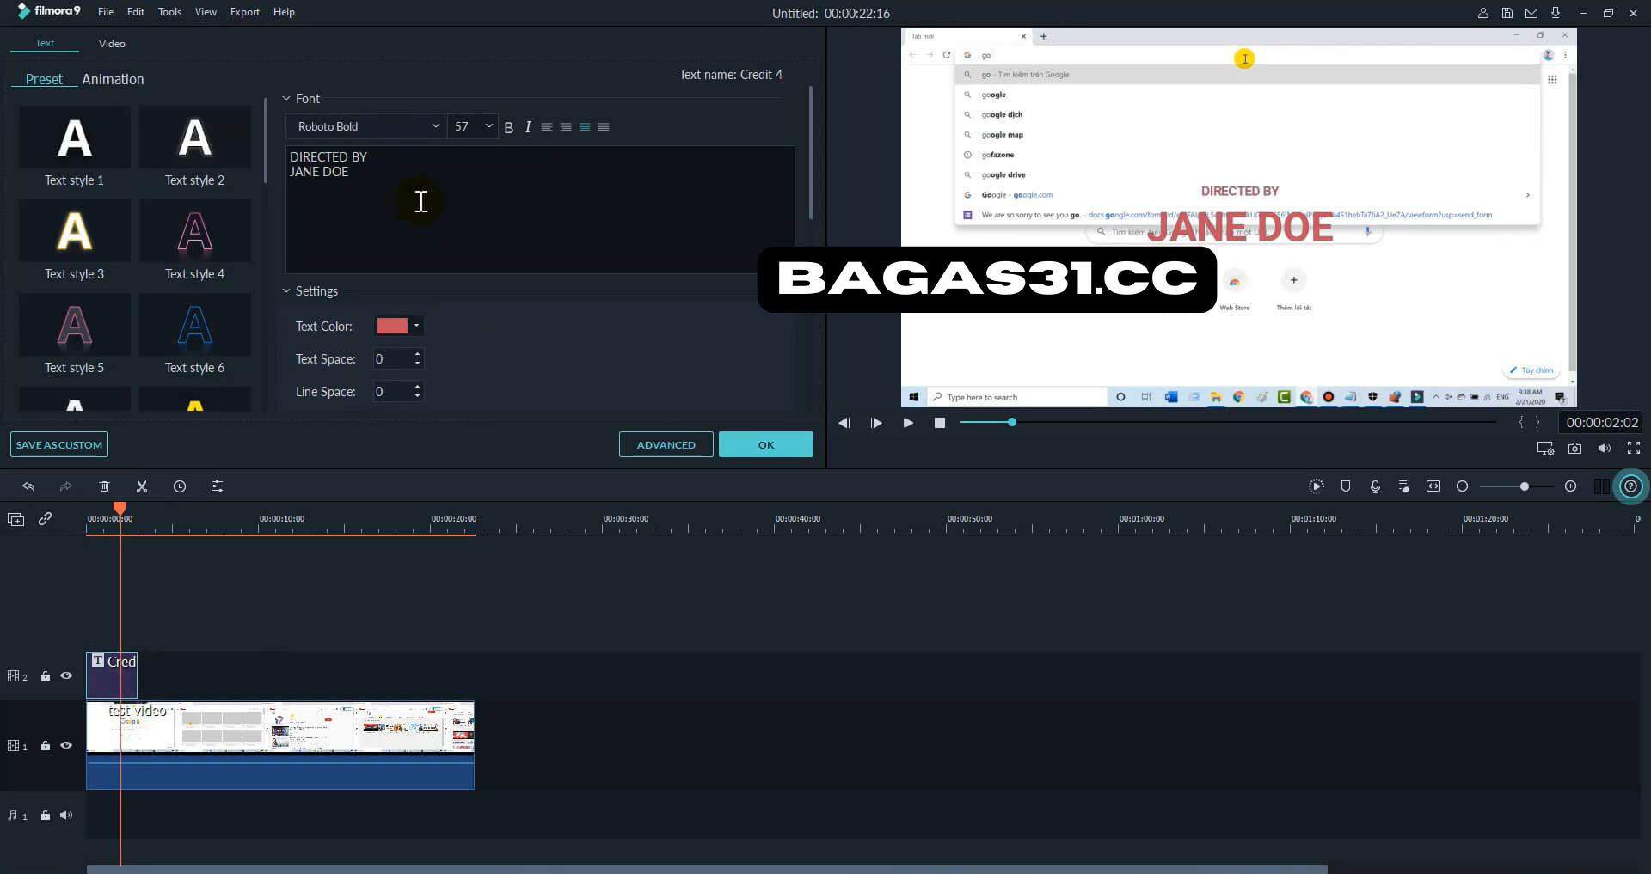
Task: Enter fullscreen preview mode
Action: tap(1634, 448)
